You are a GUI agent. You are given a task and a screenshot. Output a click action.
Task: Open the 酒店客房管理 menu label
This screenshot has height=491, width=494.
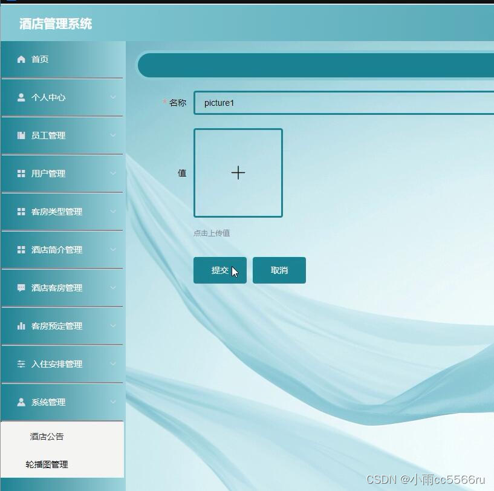click(57, 288)
